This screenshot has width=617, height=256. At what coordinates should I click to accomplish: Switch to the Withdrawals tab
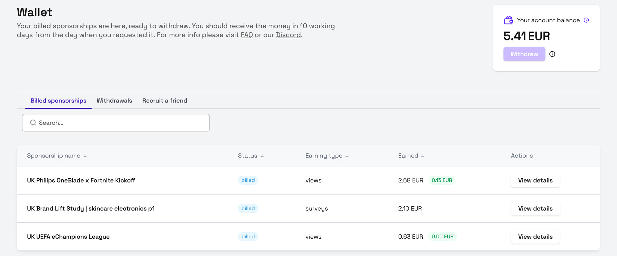[x=114, y=101]
